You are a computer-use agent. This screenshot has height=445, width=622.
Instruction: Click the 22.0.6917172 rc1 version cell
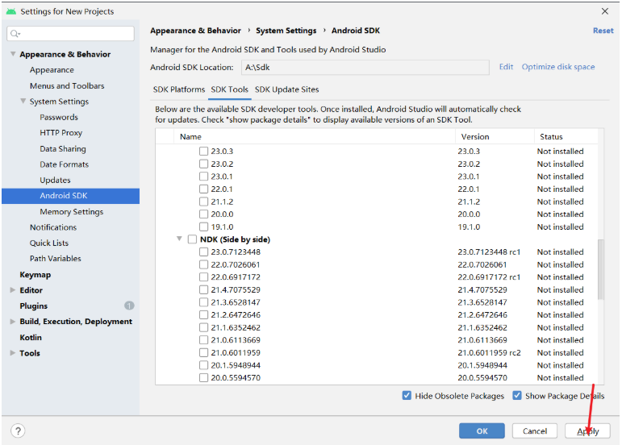[489, 277]
